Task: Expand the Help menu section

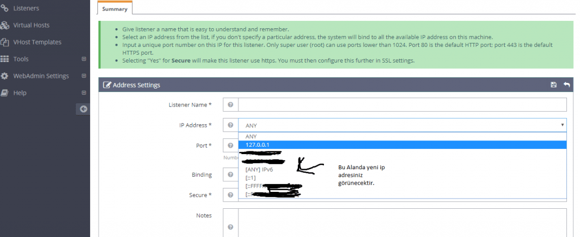Action: pos(84,93)
